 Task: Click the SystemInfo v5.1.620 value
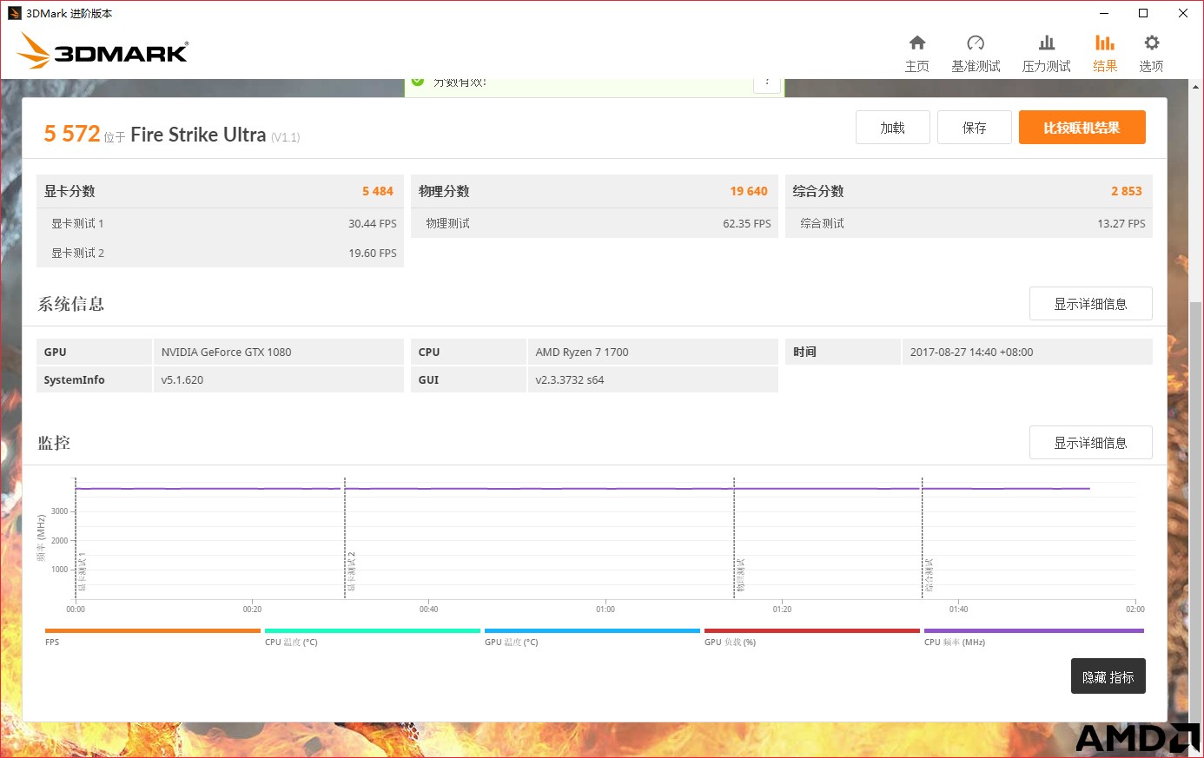[x=182, y=379]
